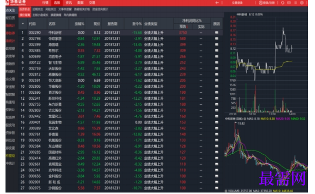Open settings via the gear icon
Screen dimensions: 315x194
[x=301, y=2]
